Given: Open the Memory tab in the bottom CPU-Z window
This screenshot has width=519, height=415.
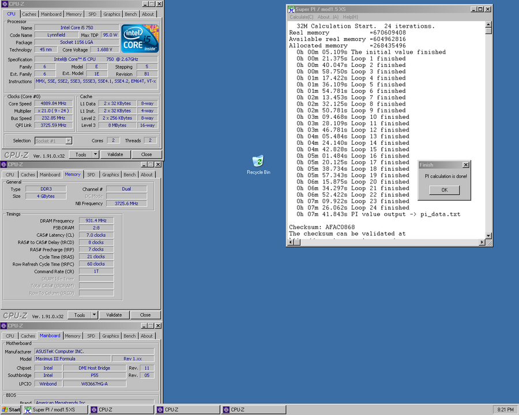Looking at the screenshot, I should [x=73, y=336].
